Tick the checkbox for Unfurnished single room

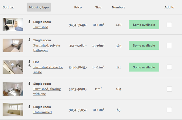point(169,110)
